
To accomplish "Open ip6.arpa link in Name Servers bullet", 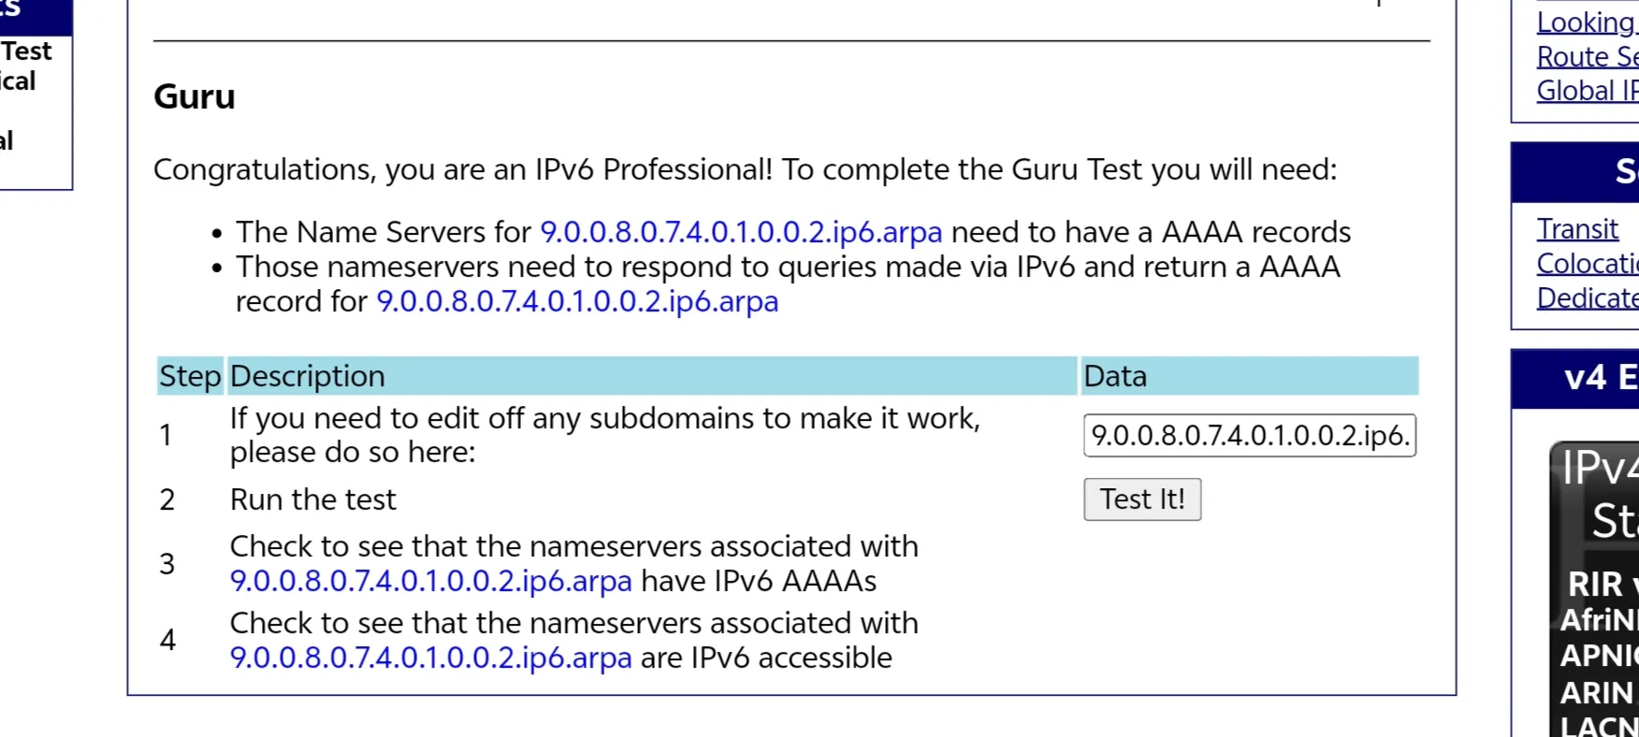I will [741, 232].
